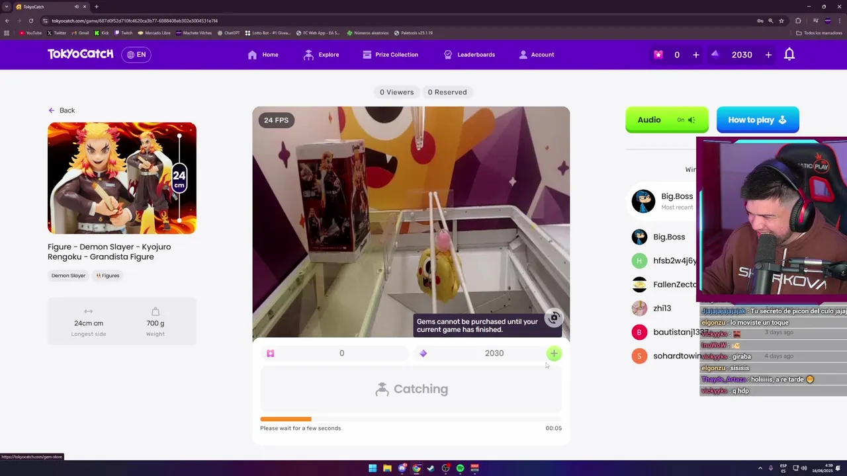Open the browser tab search dropdown
Screen dimensions: 847x476
pyautogui.click(x=7, y=7)
